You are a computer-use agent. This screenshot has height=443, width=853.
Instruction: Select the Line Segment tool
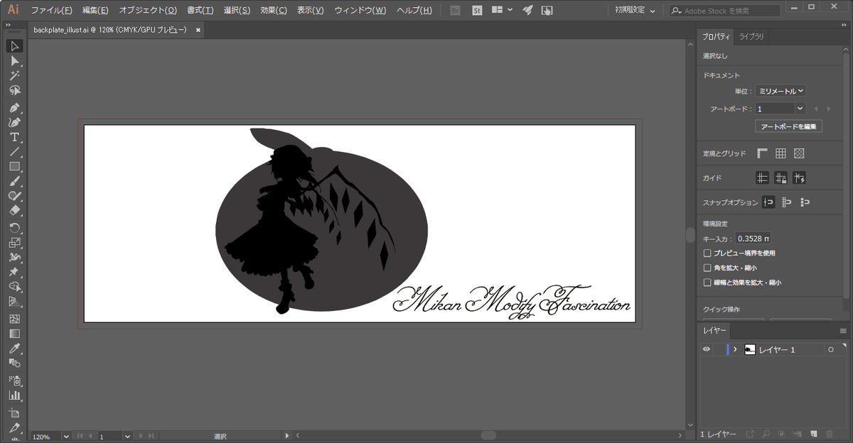pyautogui.click(x=14, y=152)
